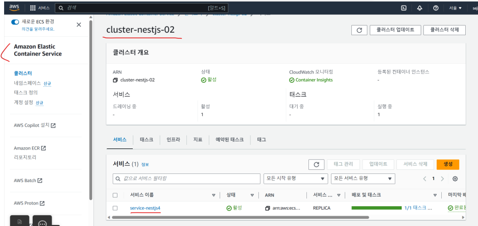This screenshot has height=226, width=478.
Task: Open the 1/1 태스크 deployment link
Action: click(x=418, y=208)
